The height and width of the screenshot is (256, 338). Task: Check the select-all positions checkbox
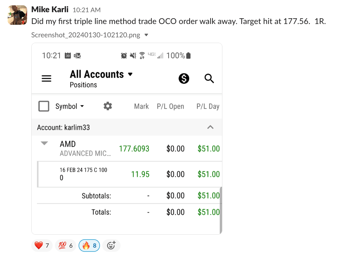tap(44, 106)
